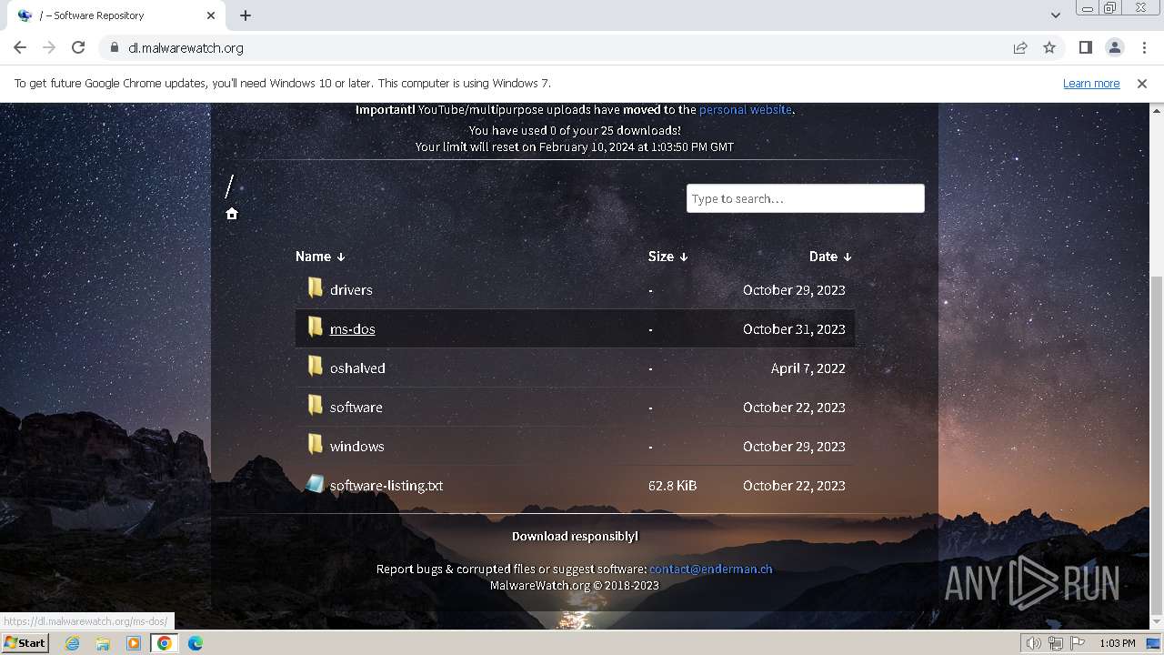Click the browser back arrow

tap(20, 47)
